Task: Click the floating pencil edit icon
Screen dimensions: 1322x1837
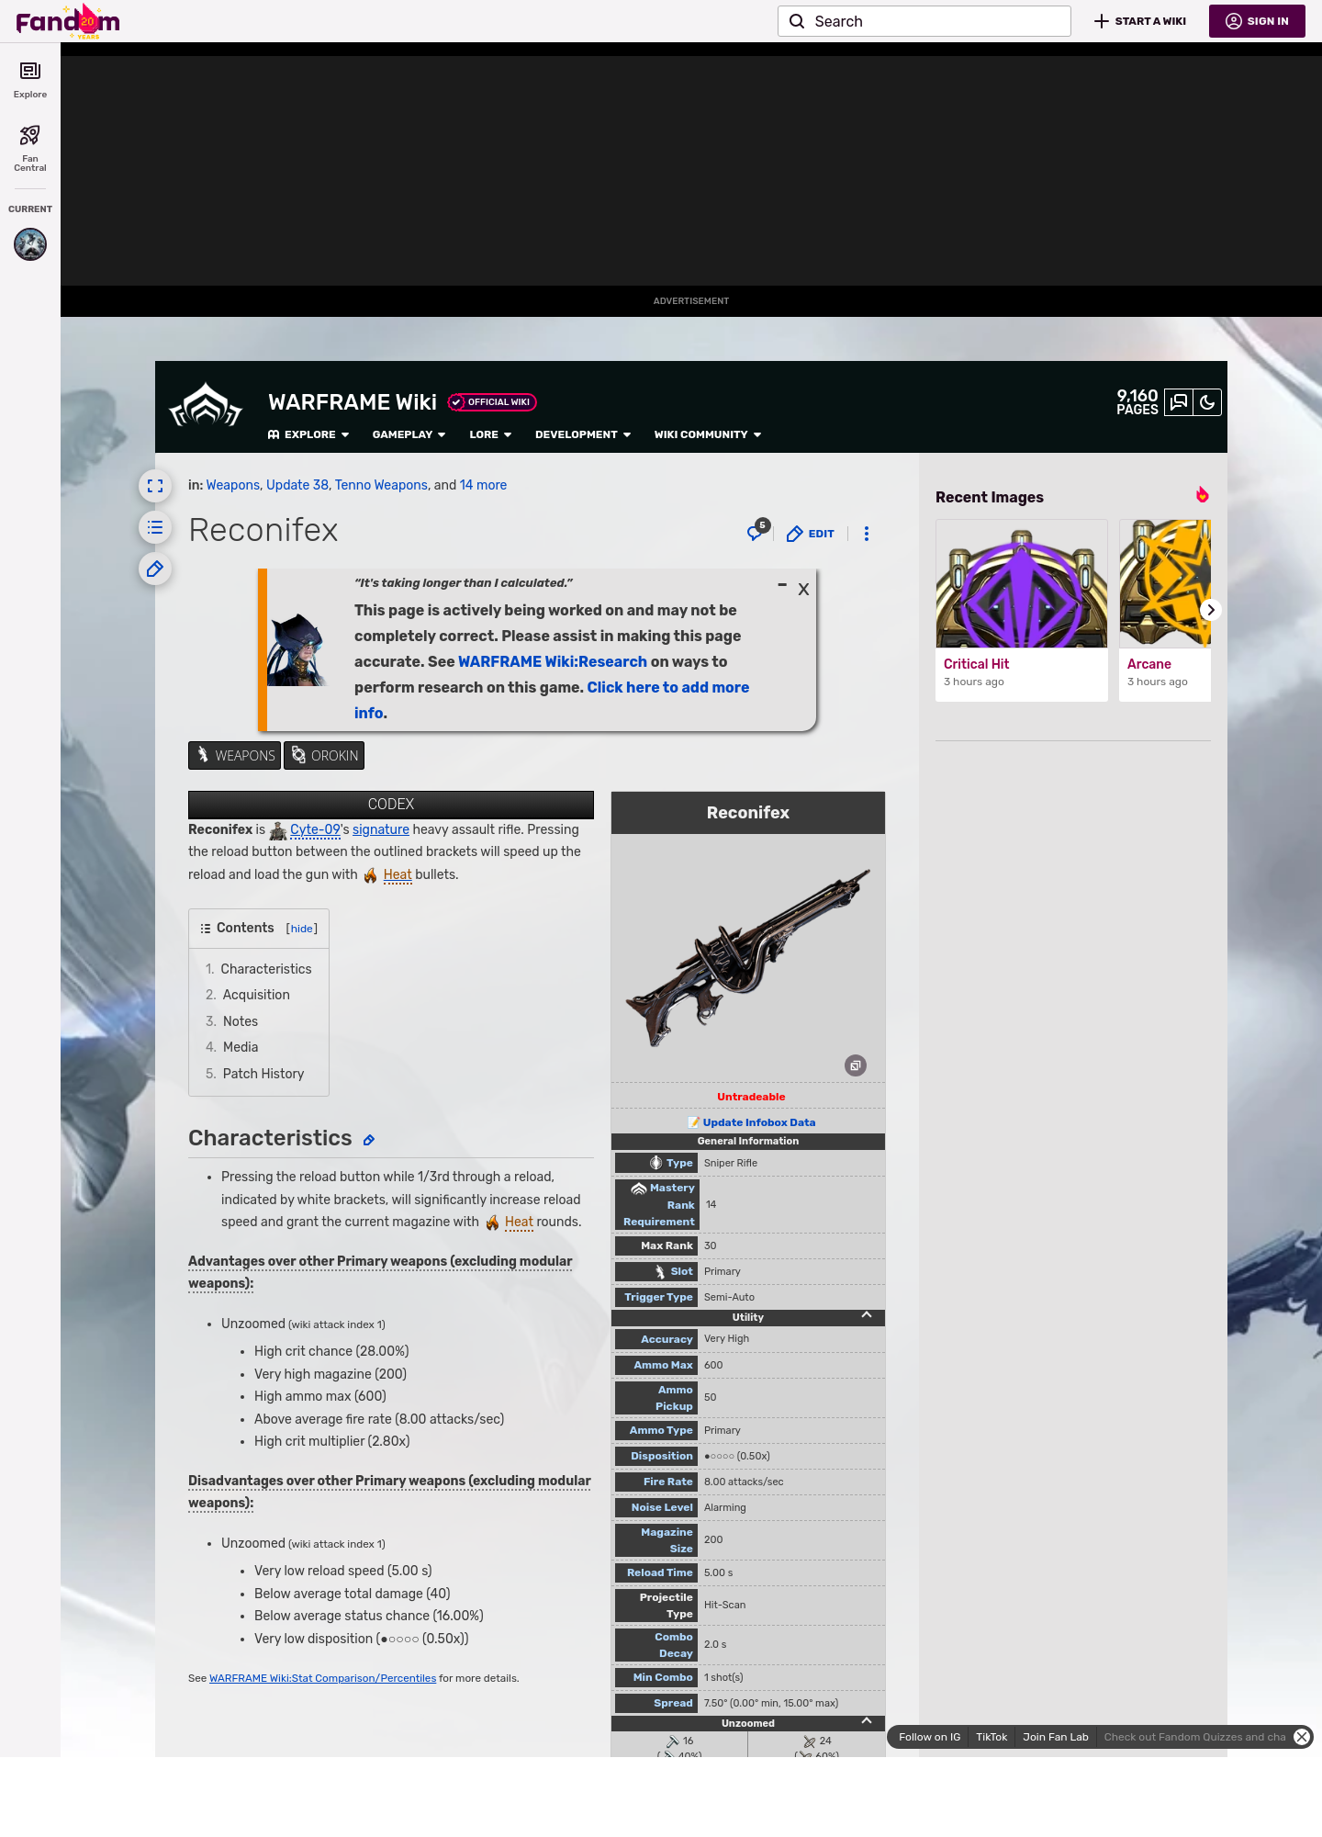Action: pos(155,569)
